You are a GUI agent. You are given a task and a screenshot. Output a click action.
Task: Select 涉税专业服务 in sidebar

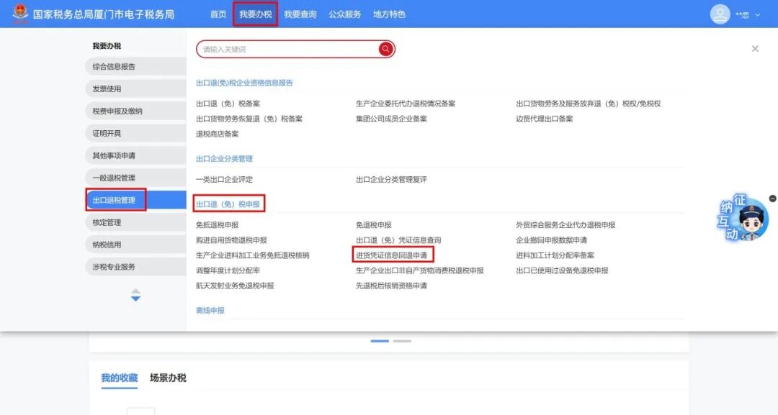[135, 267]
